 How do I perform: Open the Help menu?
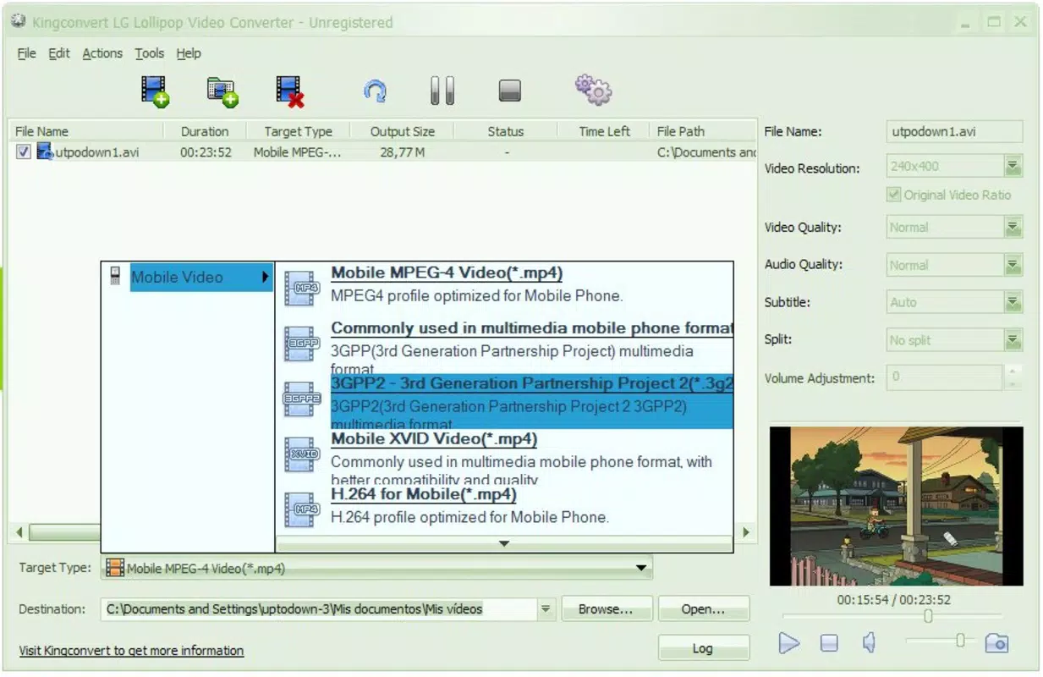coord(189,53)
